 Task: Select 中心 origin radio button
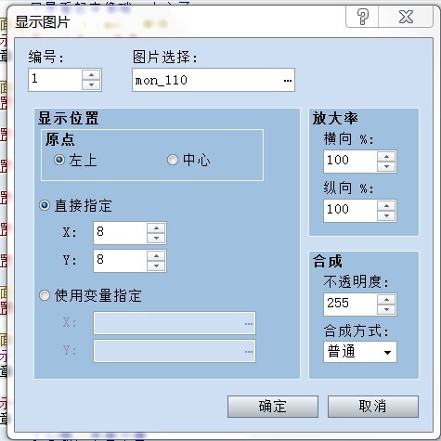point(173,160)
